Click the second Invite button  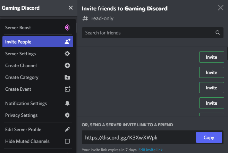(212, 72)
